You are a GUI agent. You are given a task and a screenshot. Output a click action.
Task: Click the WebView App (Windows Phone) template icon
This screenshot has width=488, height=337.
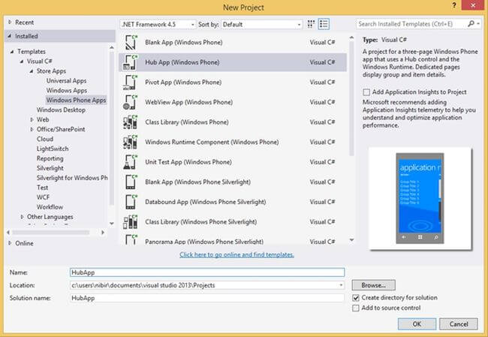(x=131, y=102)
